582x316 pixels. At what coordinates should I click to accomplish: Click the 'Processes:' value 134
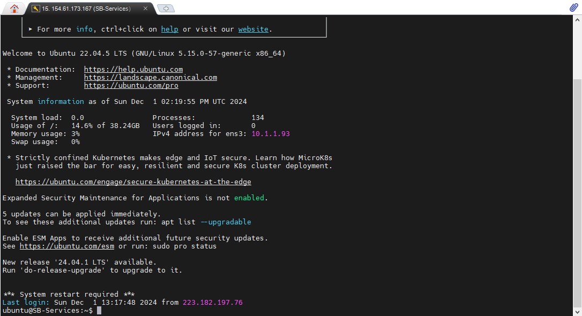tap(258, 118)
